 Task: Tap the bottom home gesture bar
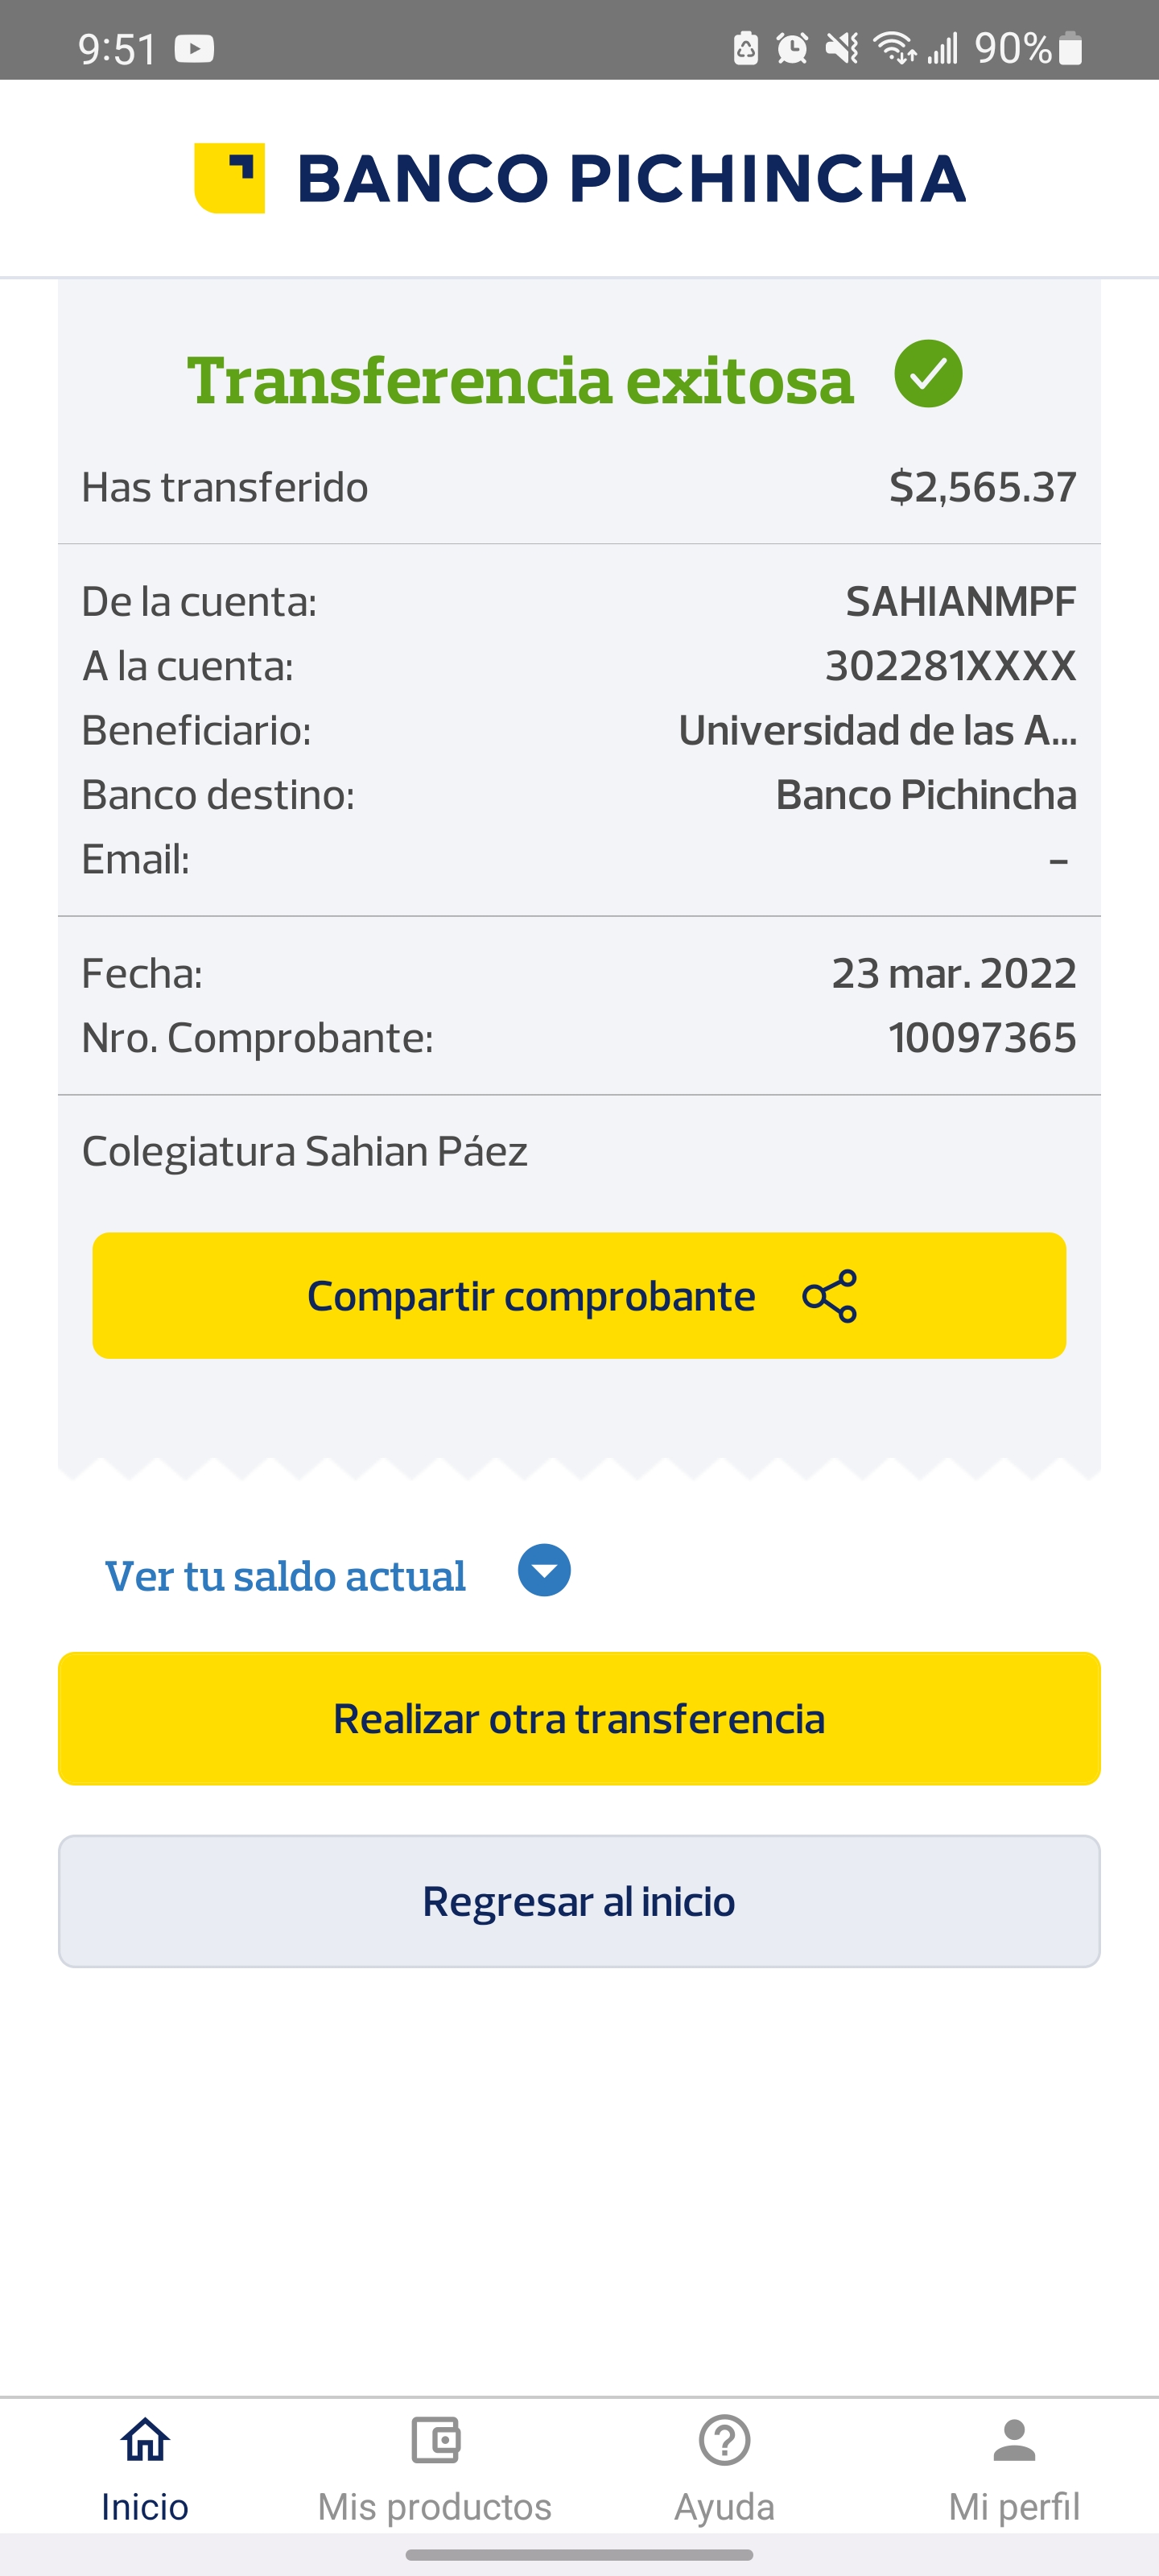[x=579, y=2555]
